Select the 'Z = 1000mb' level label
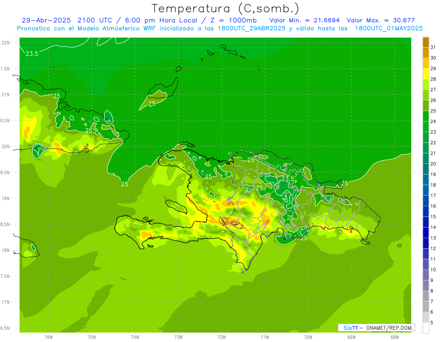Viewport: 443px width, 342px height. [235, 20]
